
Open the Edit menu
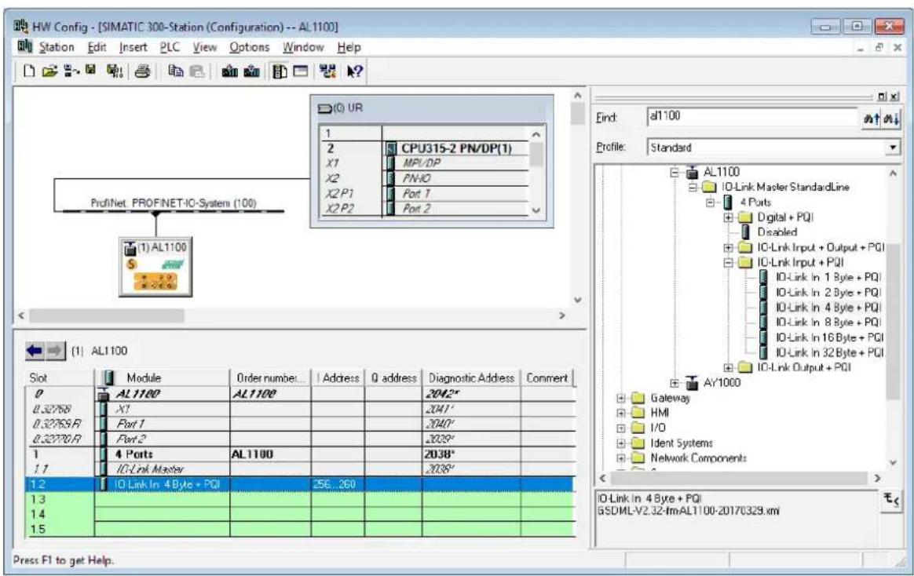coord(97,47)
